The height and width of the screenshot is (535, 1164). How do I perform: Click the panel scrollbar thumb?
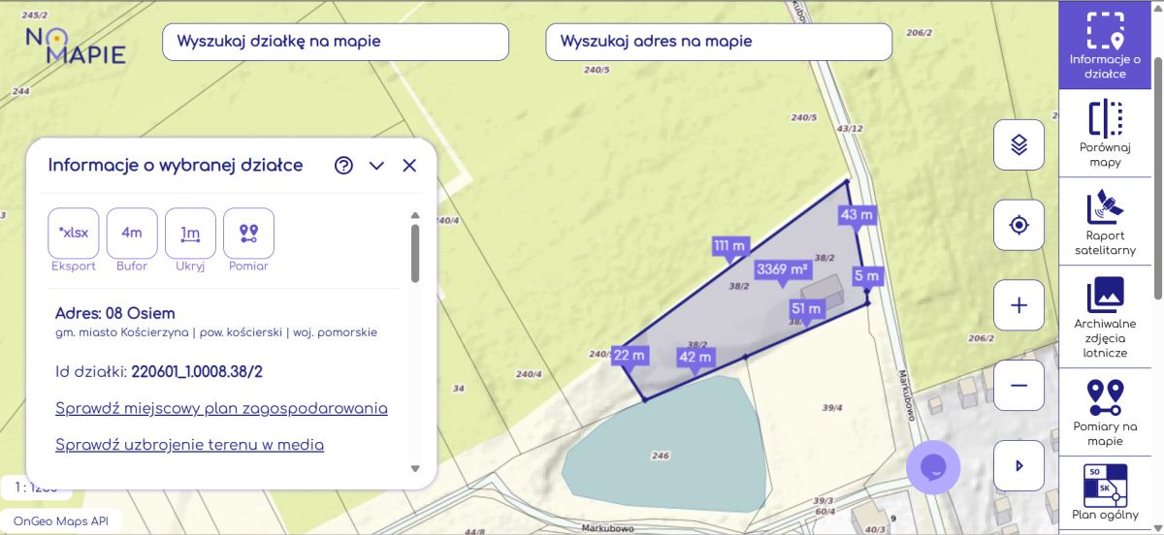415,253
